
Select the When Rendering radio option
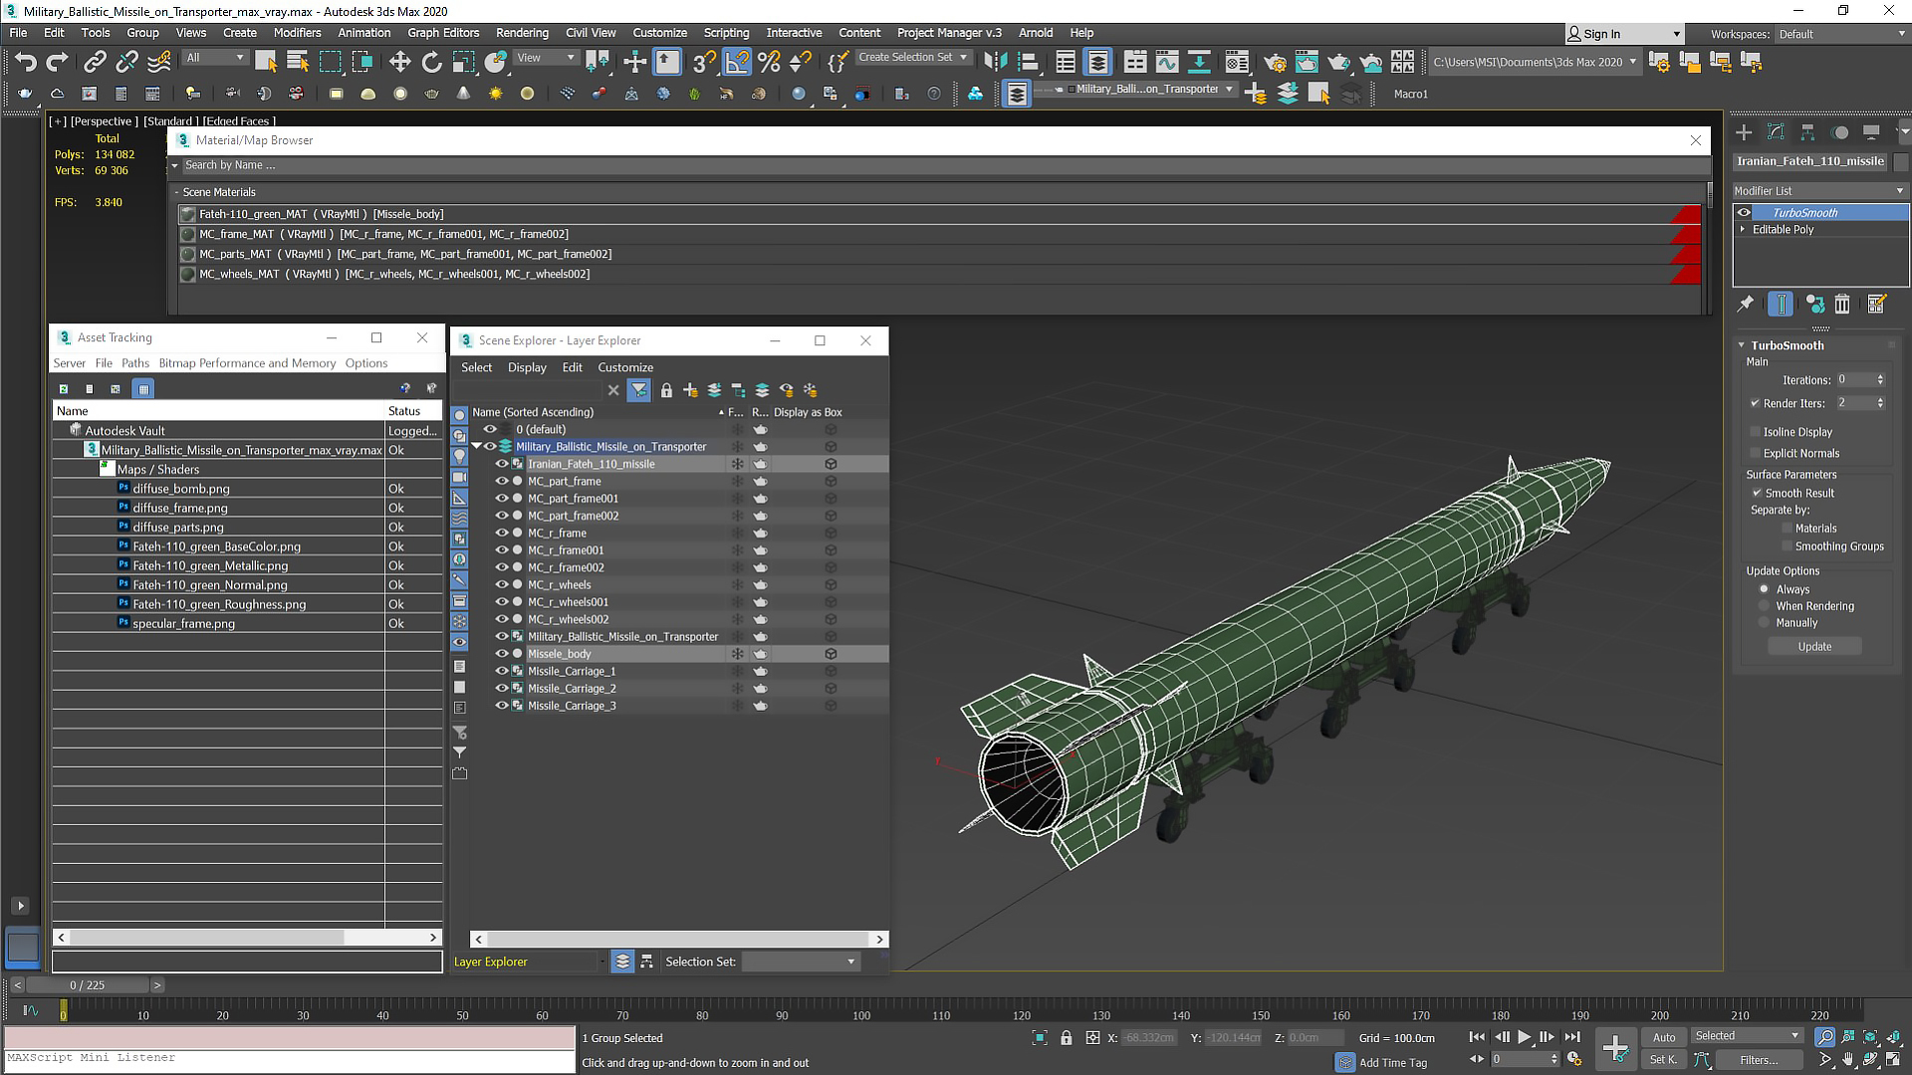click(1765, 606)
